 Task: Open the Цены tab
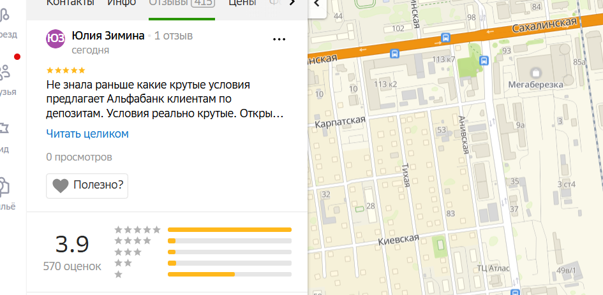tap(242, 3)
